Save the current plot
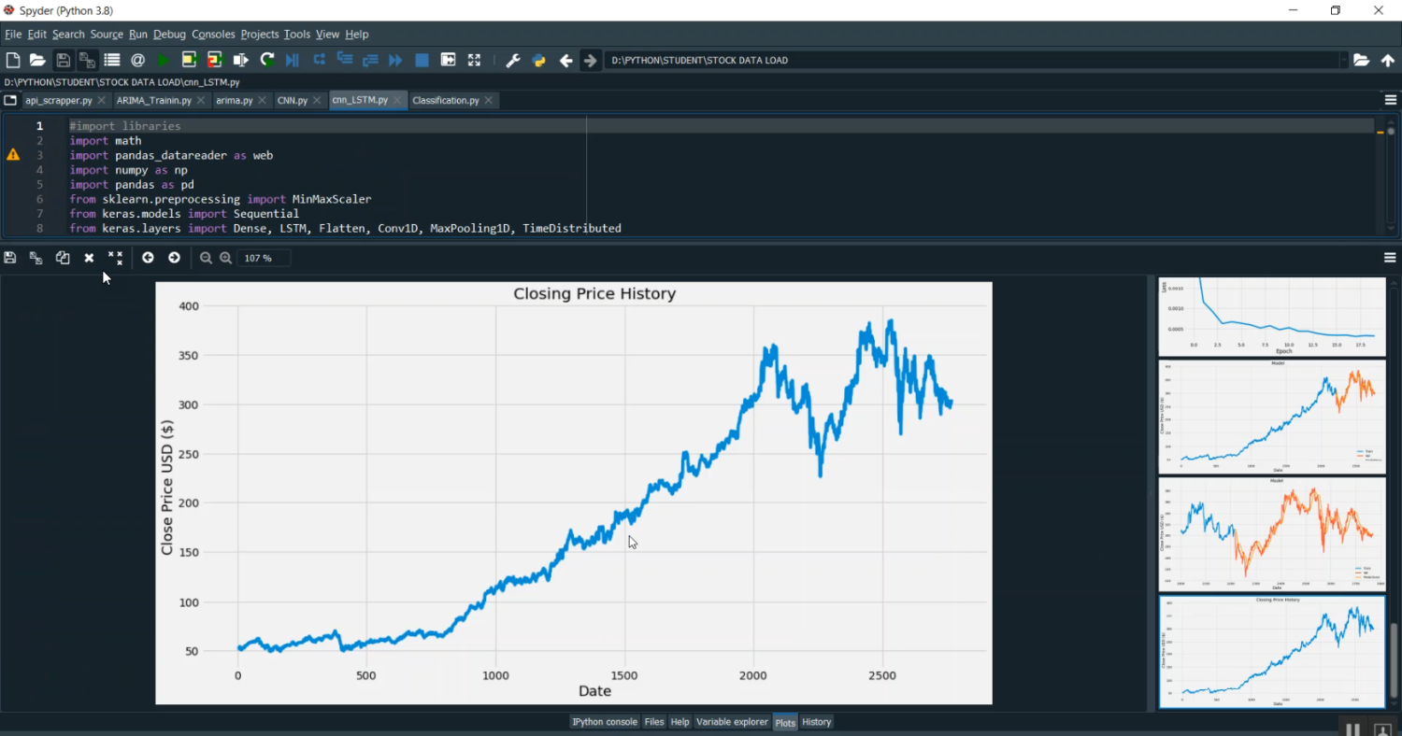The height and width of the screenshot is (736, 1402). click(9, 257)
